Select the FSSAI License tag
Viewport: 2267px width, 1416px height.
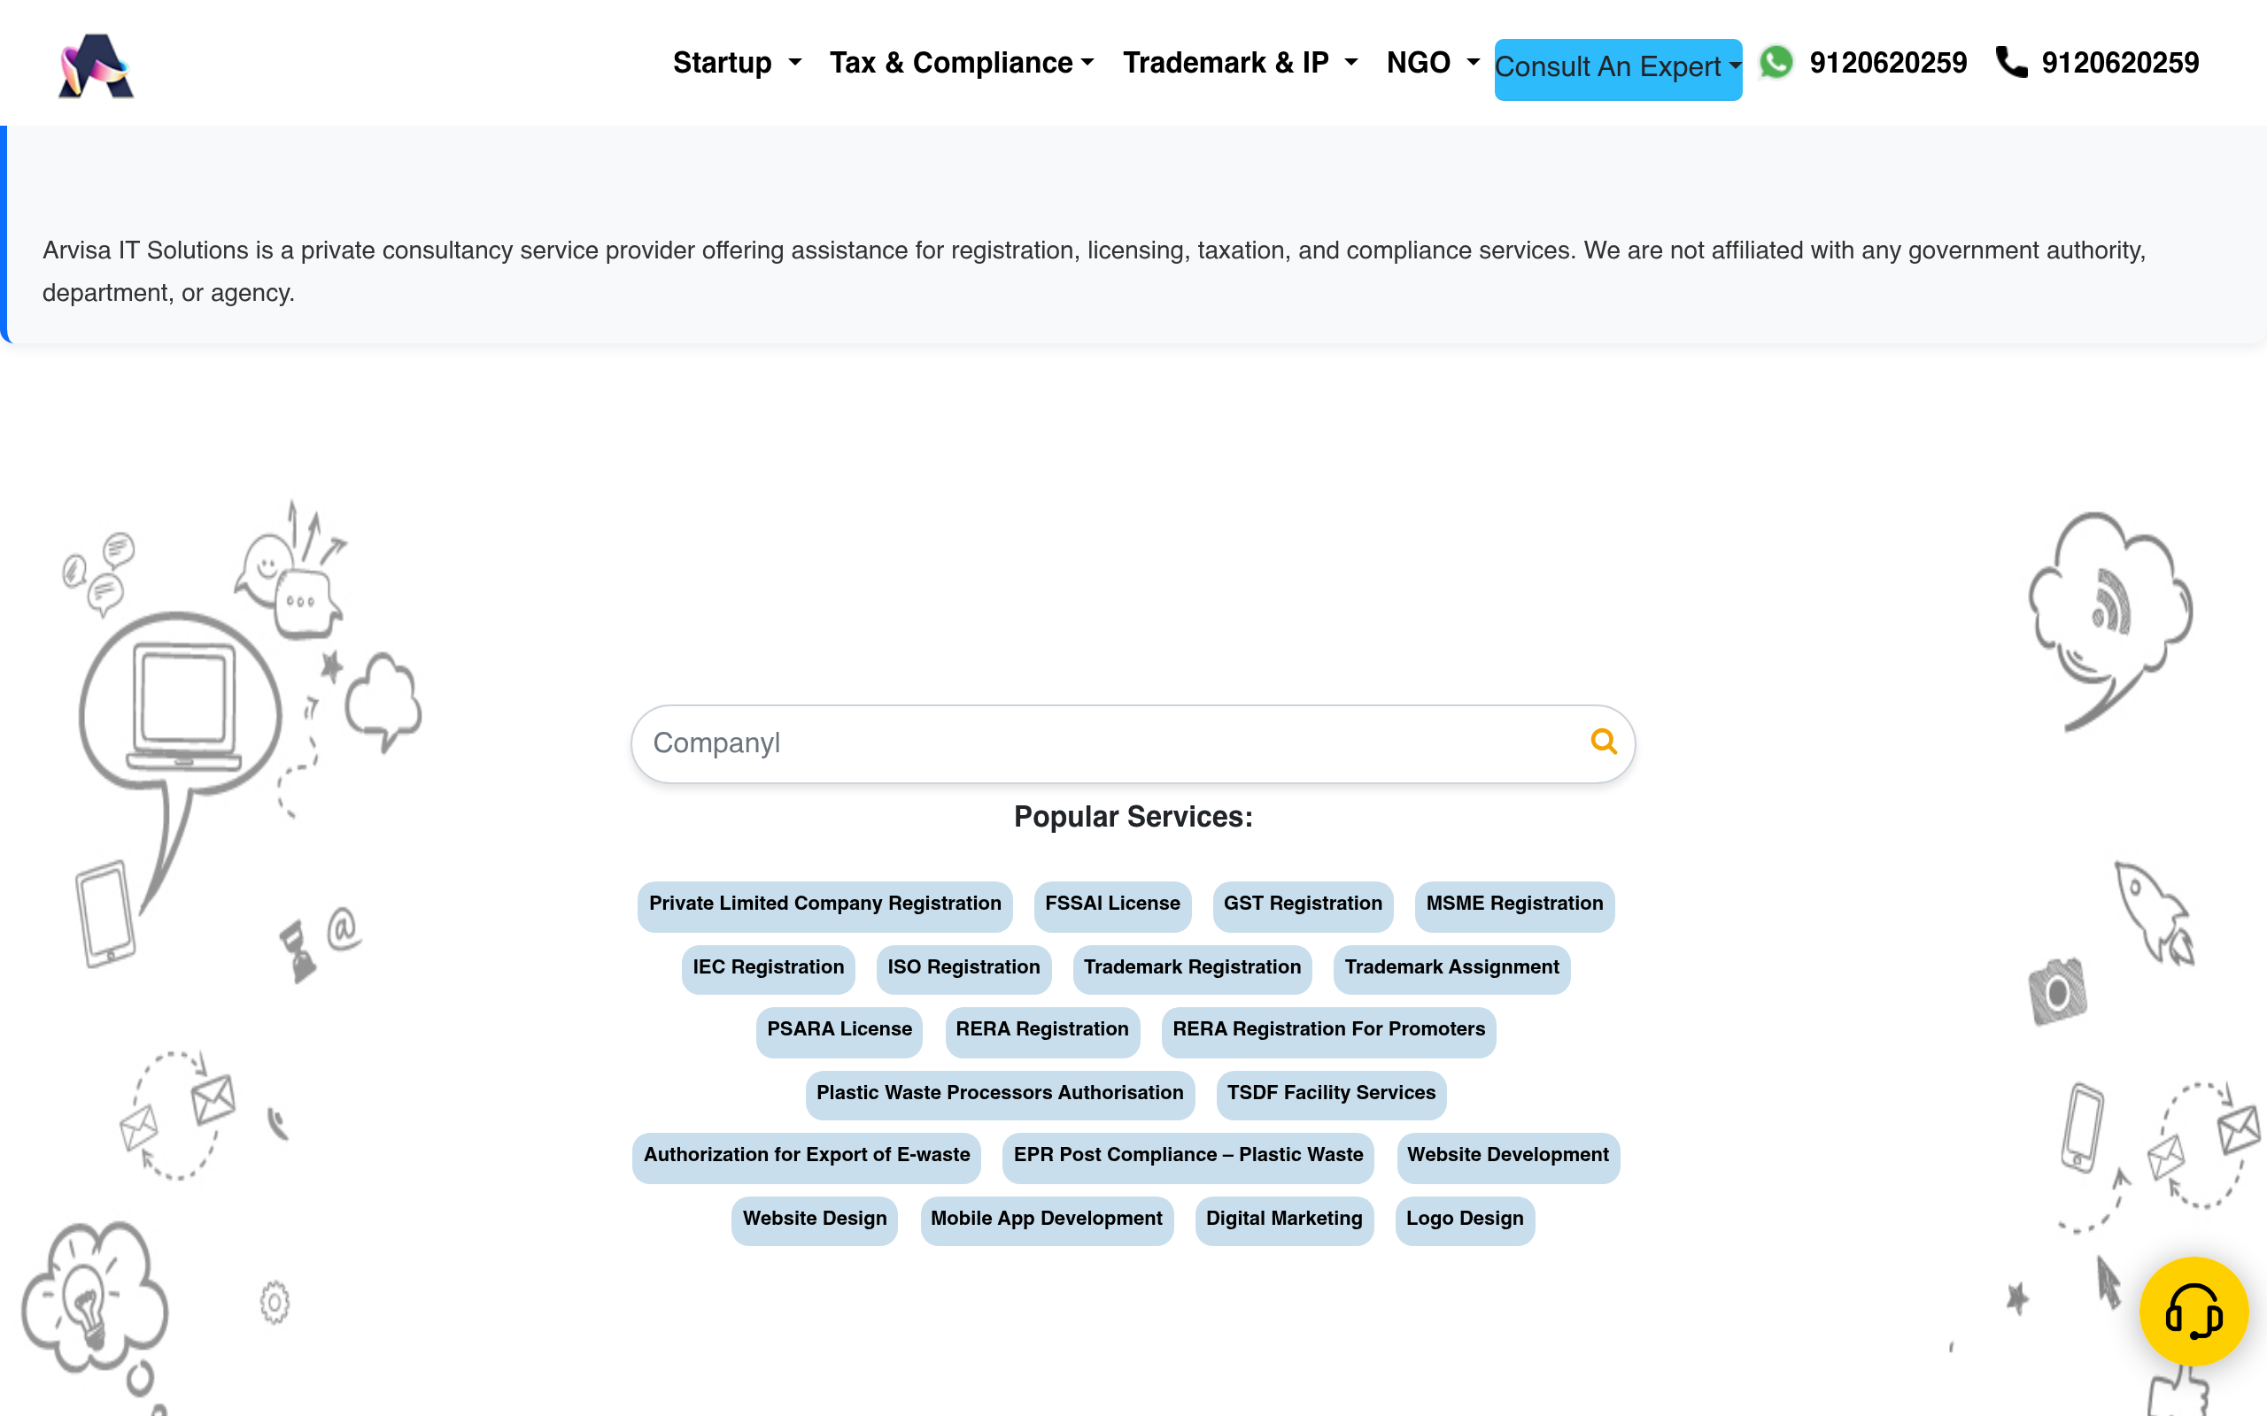1112,904
